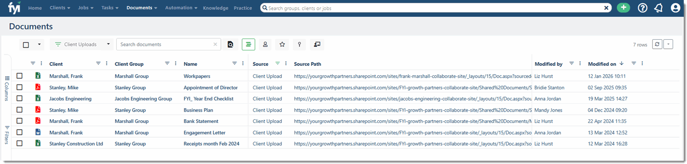Click the document content search icon

[x=230, y=44]
